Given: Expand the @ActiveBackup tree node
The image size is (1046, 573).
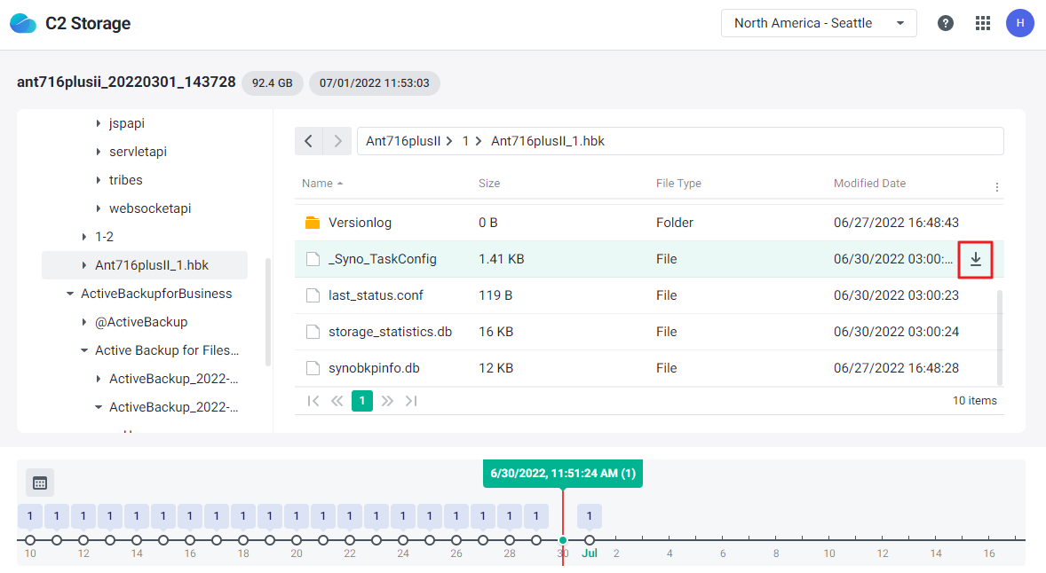Looking at the screenshot, I should pyautogui.click(x=84, y=322).
